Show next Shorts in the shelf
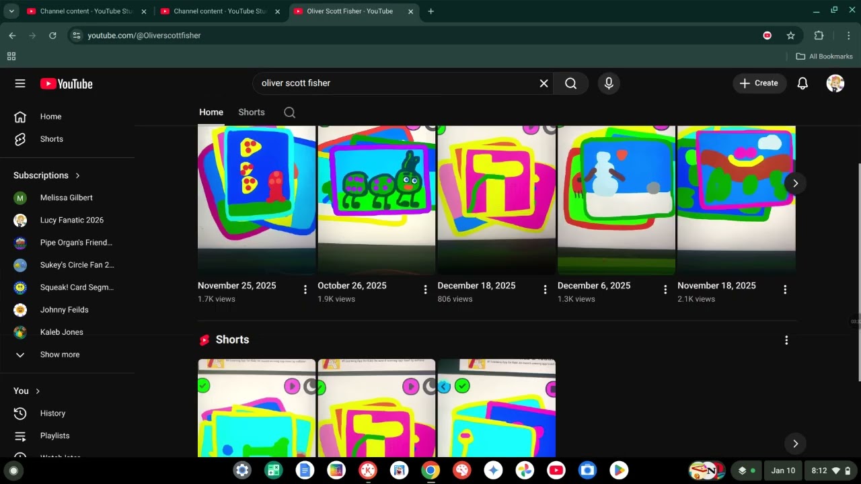 pos(795,444)
